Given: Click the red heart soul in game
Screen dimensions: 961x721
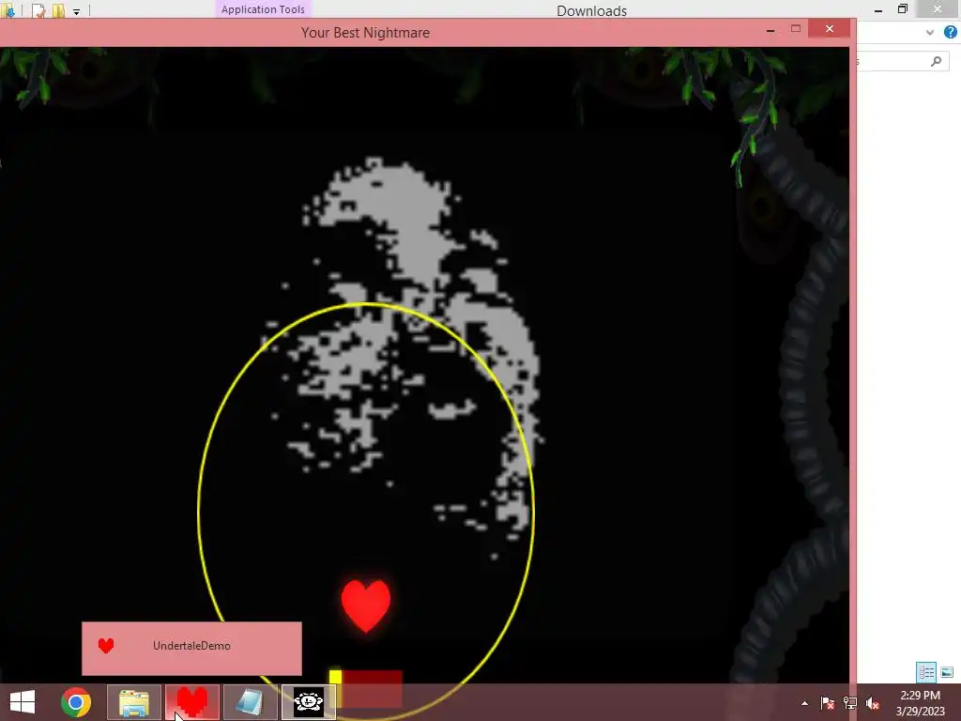Looking at the screenshot, I should point(366,606).
